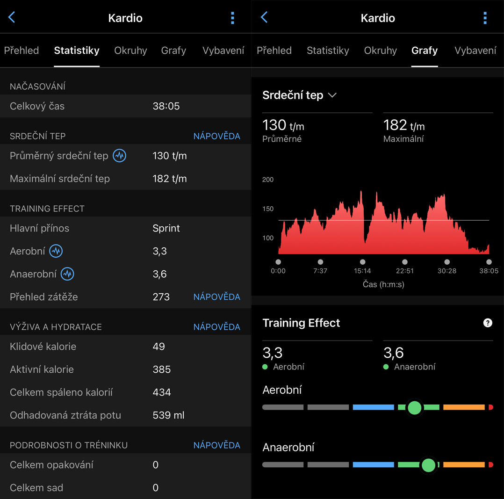The width and height of the screenshot is (504, 499).
Task: Open Nápověda link for Srdeční tep section
Action: tap(216, 136)
